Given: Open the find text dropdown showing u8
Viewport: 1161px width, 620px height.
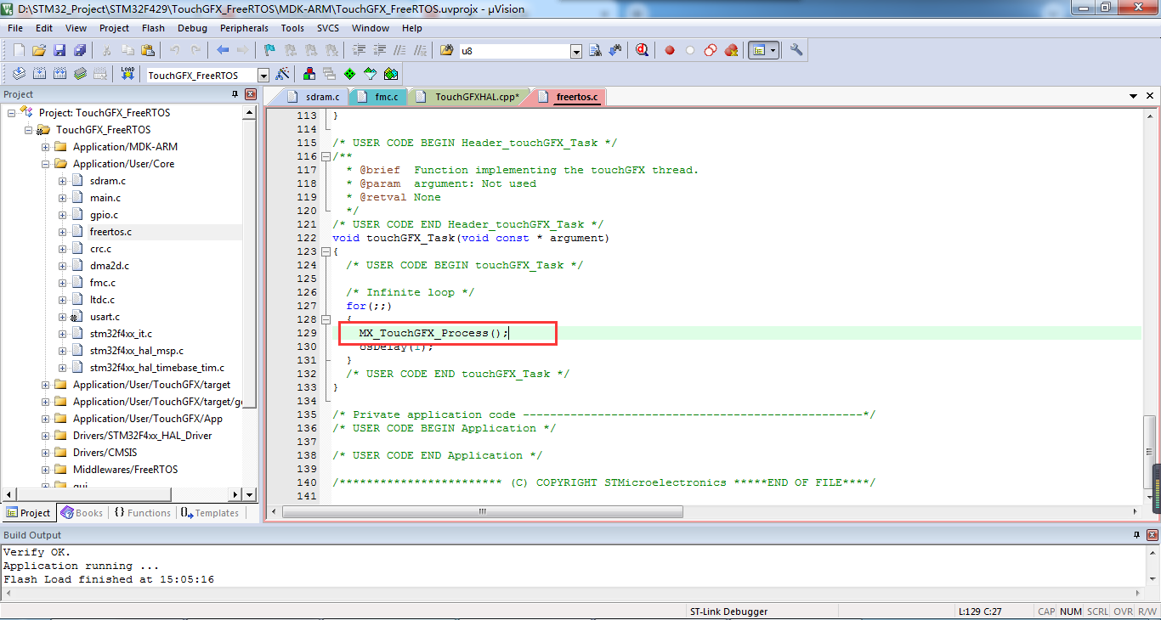Looking at the screenshot, I should (x=576, y=52).
